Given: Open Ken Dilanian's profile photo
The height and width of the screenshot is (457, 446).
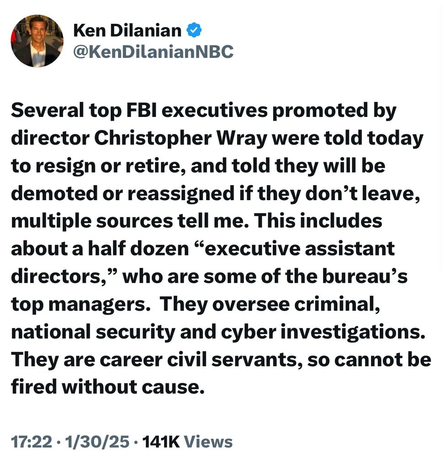Looking at the screenshot, I should click(37, 41).
